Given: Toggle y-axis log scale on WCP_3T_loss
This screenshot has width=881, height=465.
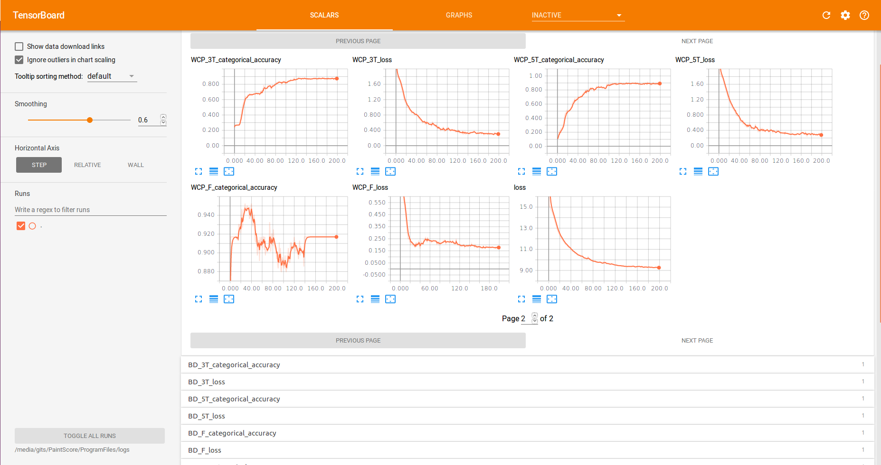Looking at the screenshot, I should click(375, 171).
